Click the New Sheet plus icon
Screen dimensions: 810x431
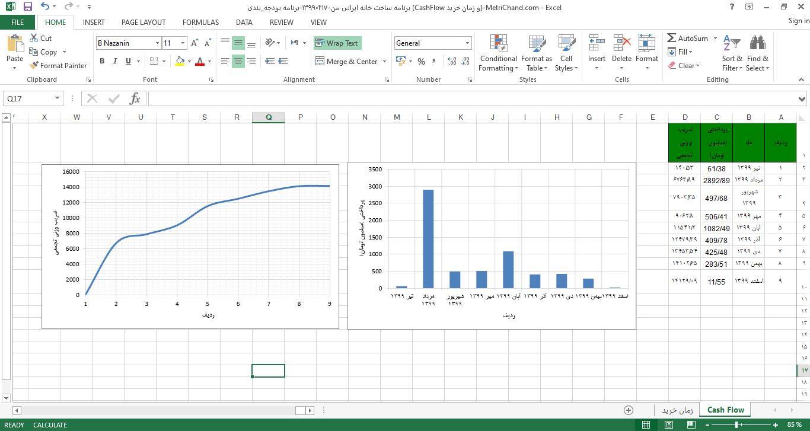pos(629,410)
